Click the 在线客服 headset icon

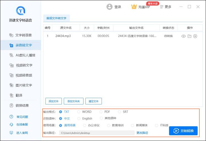pos(11,124)
